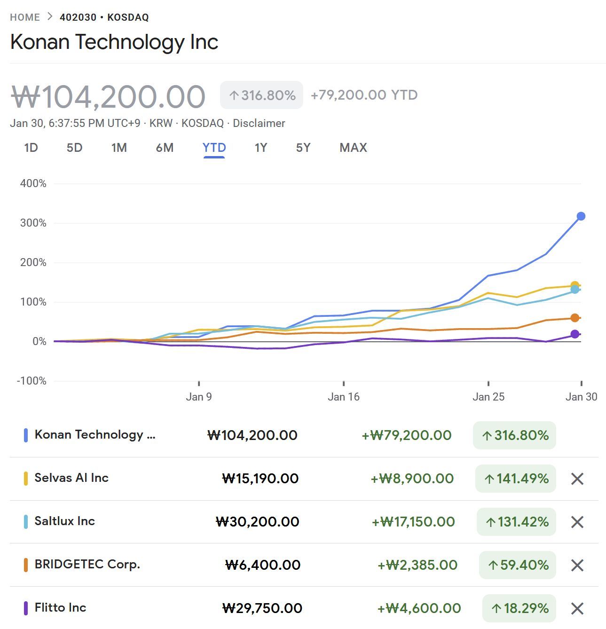Open the Disclaimer link

(x=259, y=124)
